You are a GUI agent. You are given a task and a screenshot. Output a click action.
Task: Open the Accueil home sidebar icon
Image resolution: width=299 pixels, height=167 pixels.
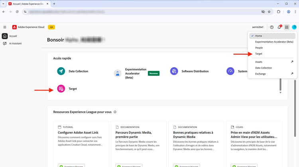tap(5, 36)
